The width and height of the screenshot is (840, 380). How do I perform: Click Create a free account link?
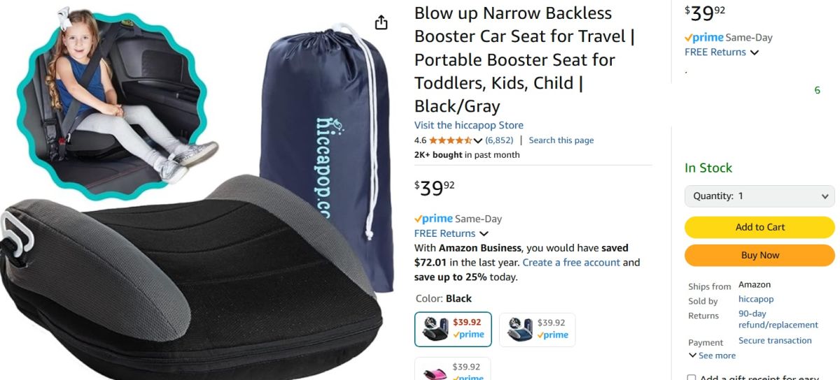tap(571, 263)
